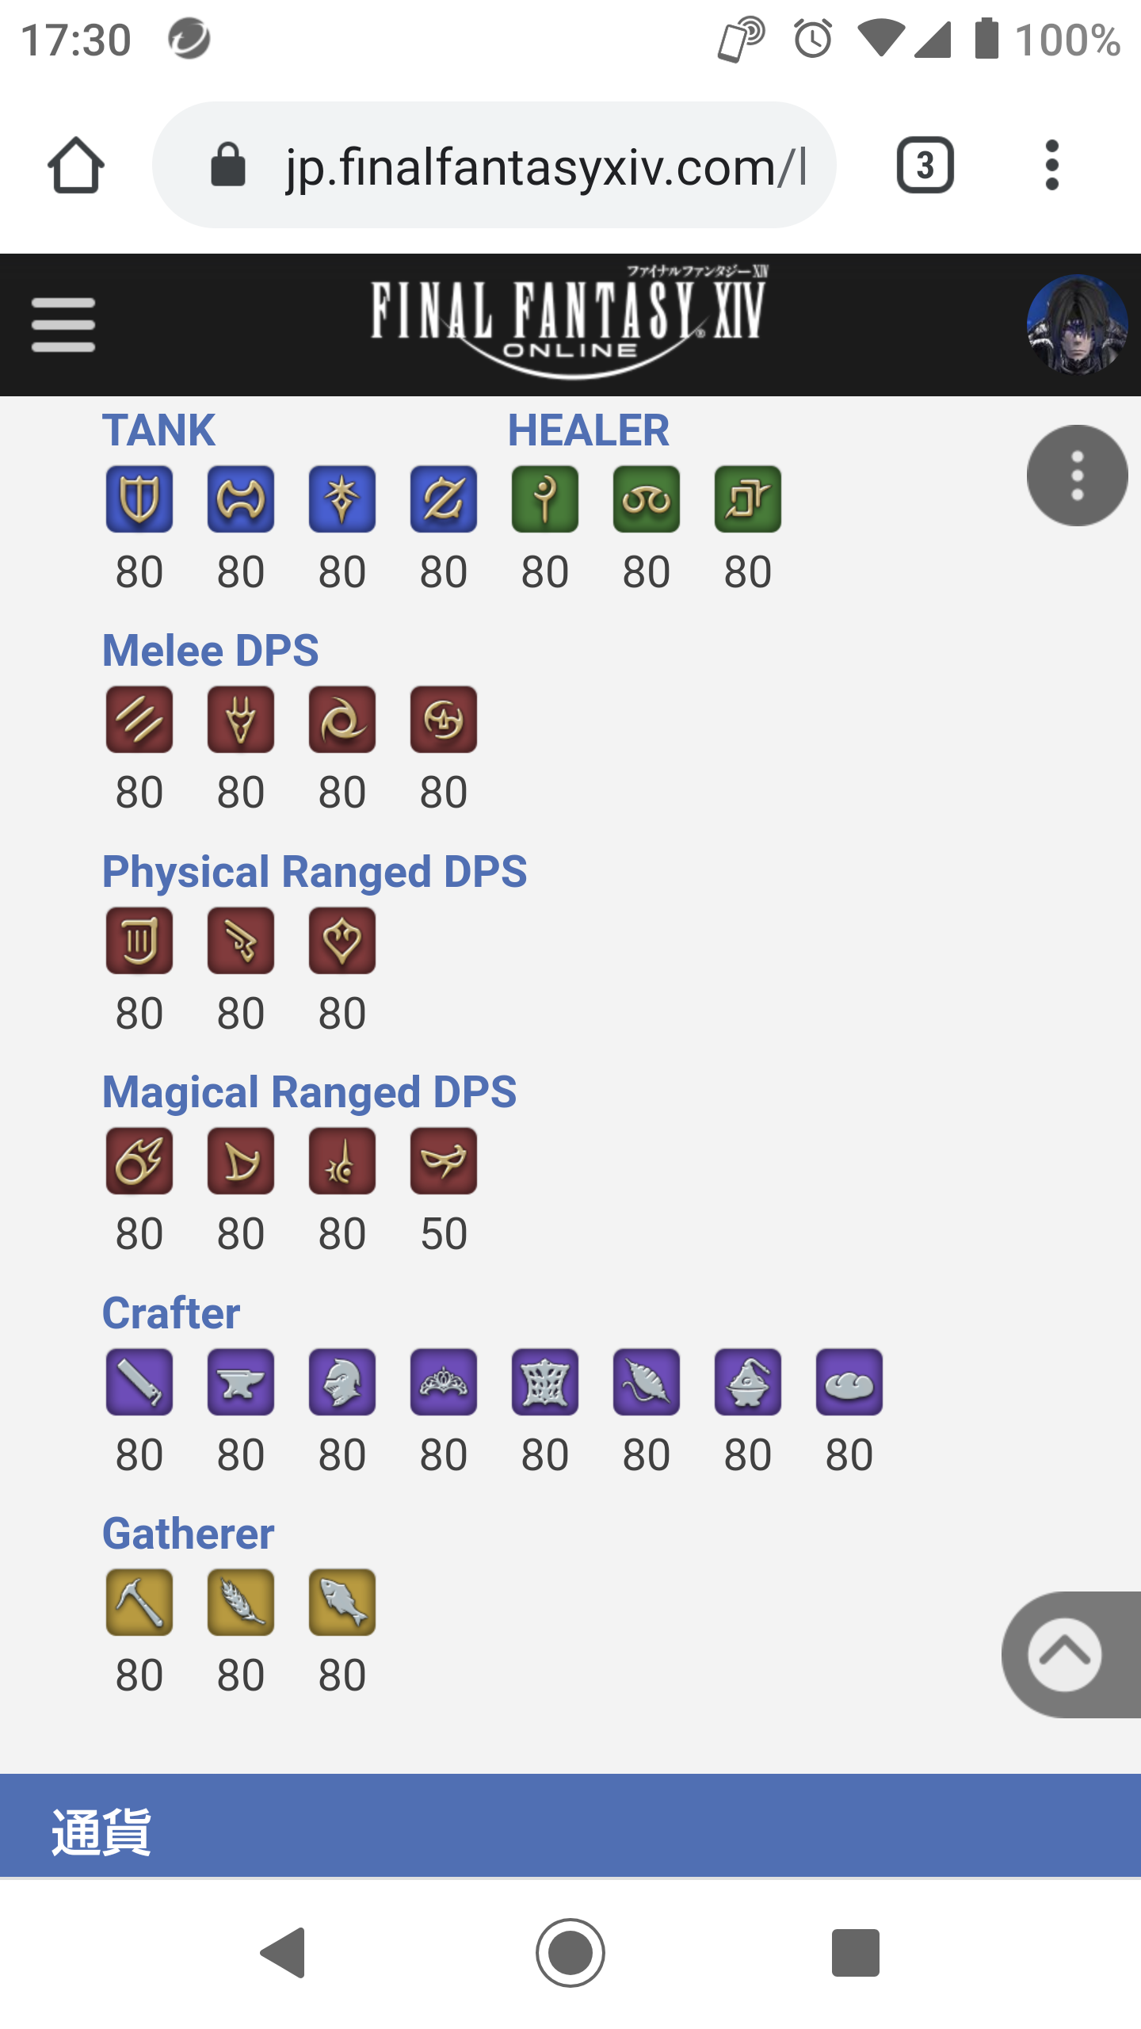Select the Warrior axe job icon

click(x=241, y=499)
